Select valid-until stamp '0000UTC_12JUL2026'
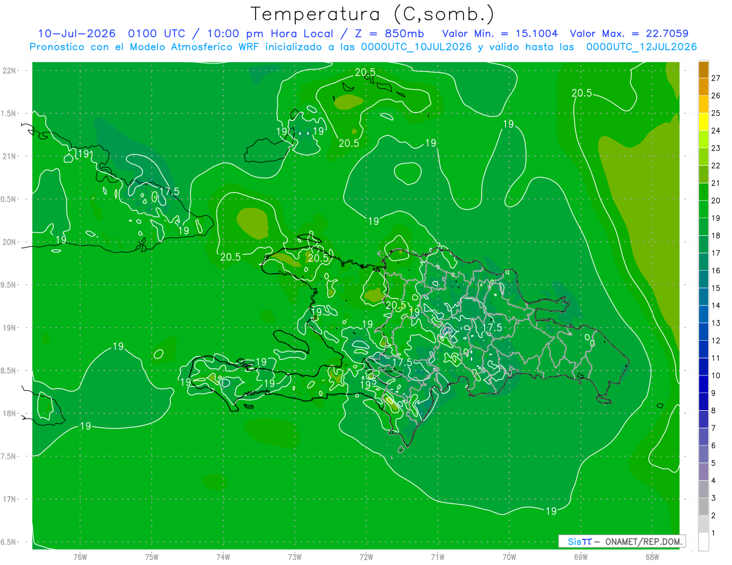732x565 pixels. [641, 47]
